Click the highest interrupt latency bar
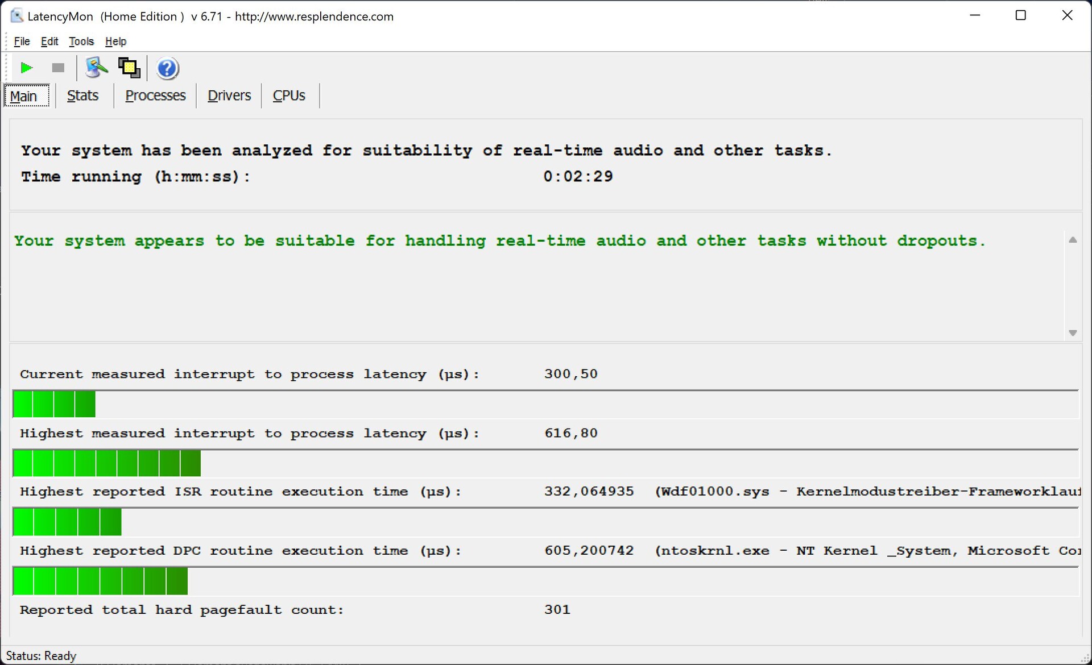Viewport: 1092px width, 665px height. click(x=107, y=463)
